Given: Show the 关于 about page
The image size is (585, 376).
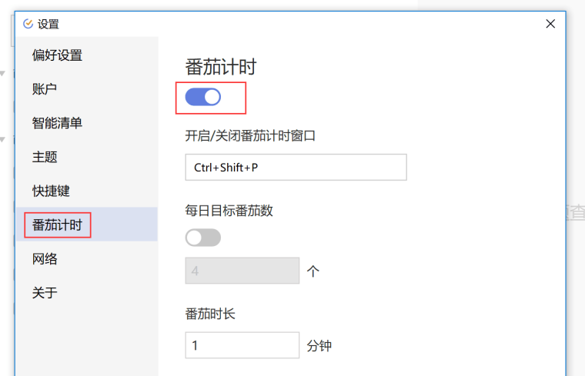Looking at the screenshot, I should (x=45, y=293).
